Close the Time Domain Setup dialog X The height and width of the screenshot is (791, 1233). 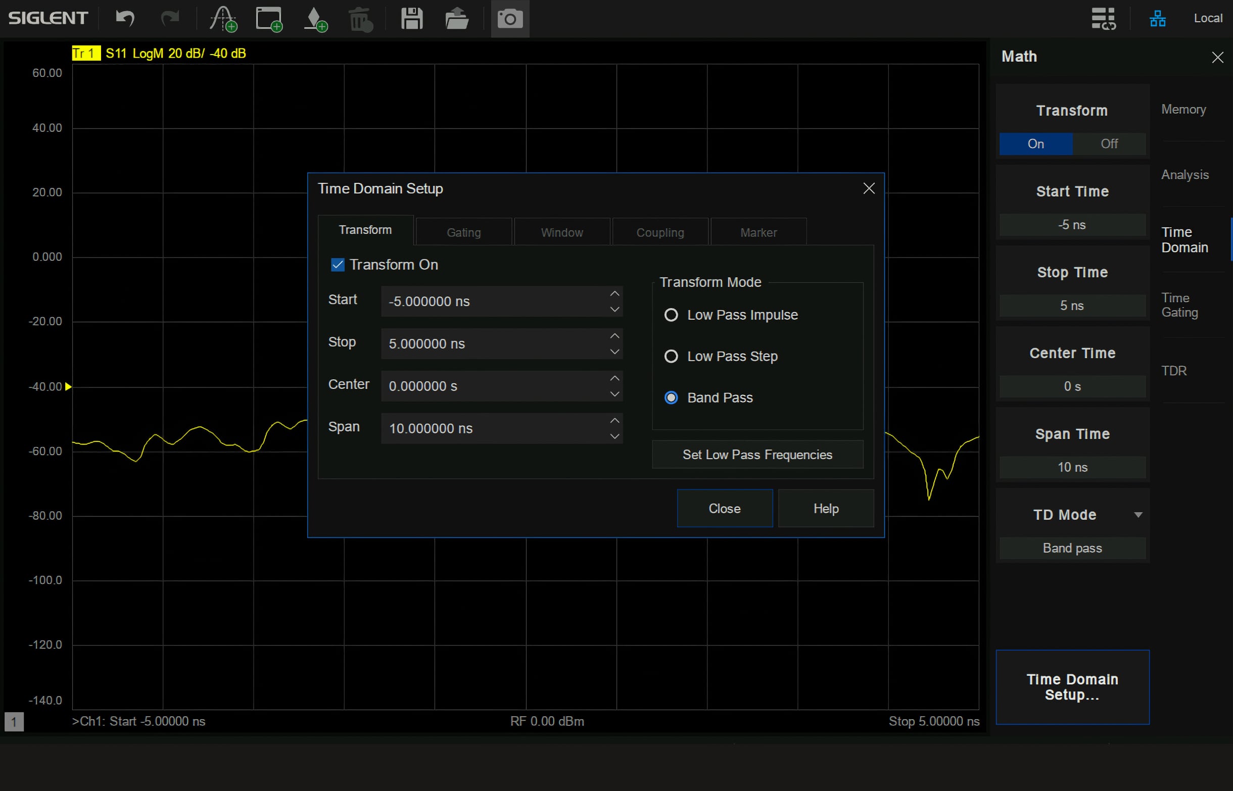[869, 188]
